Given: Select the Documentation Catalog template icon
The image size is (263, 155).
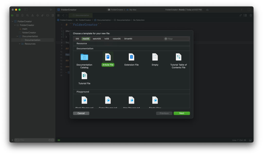Looking at the screenshot, I should click(x=84, y=57).
